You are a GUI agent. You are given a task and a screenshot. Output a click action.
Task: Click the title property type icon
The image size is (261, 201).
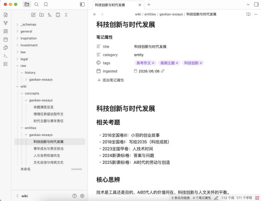(99, 46)
